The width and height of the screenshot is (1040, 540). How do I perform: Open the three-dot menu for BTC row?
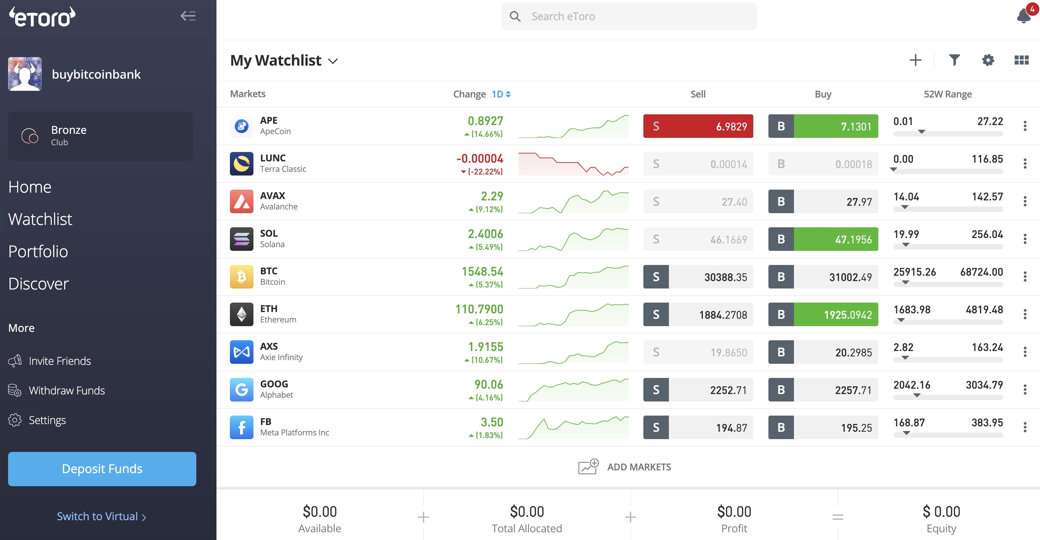[1025, 277]
